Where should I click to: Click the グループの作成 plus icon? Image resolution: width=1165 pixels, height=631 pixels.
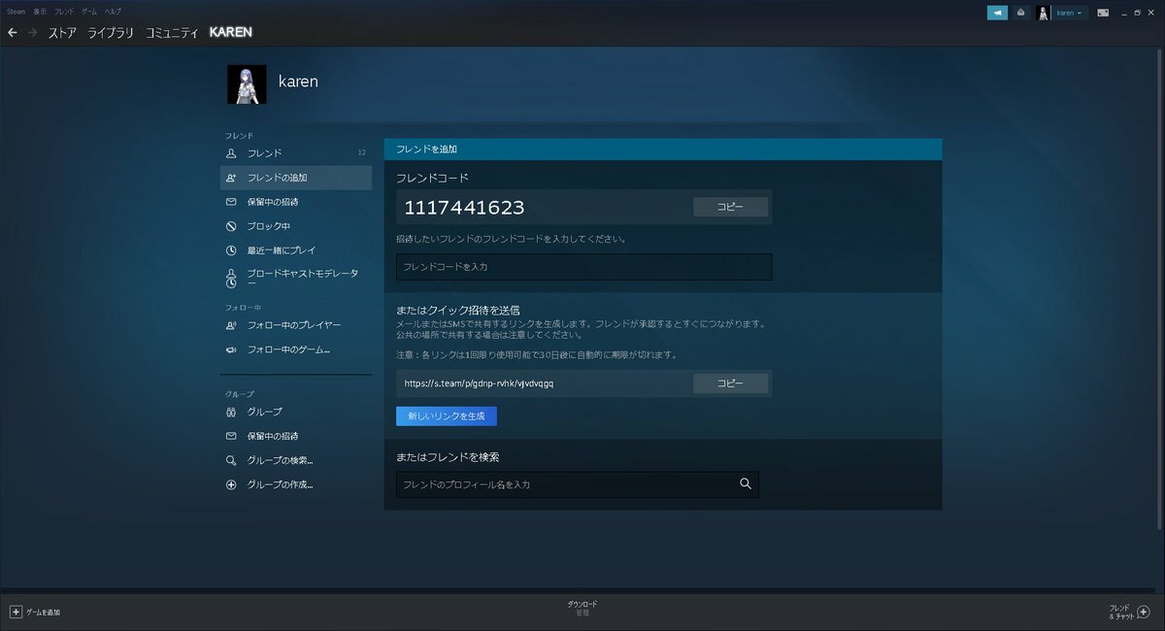[x=231, y=484]
